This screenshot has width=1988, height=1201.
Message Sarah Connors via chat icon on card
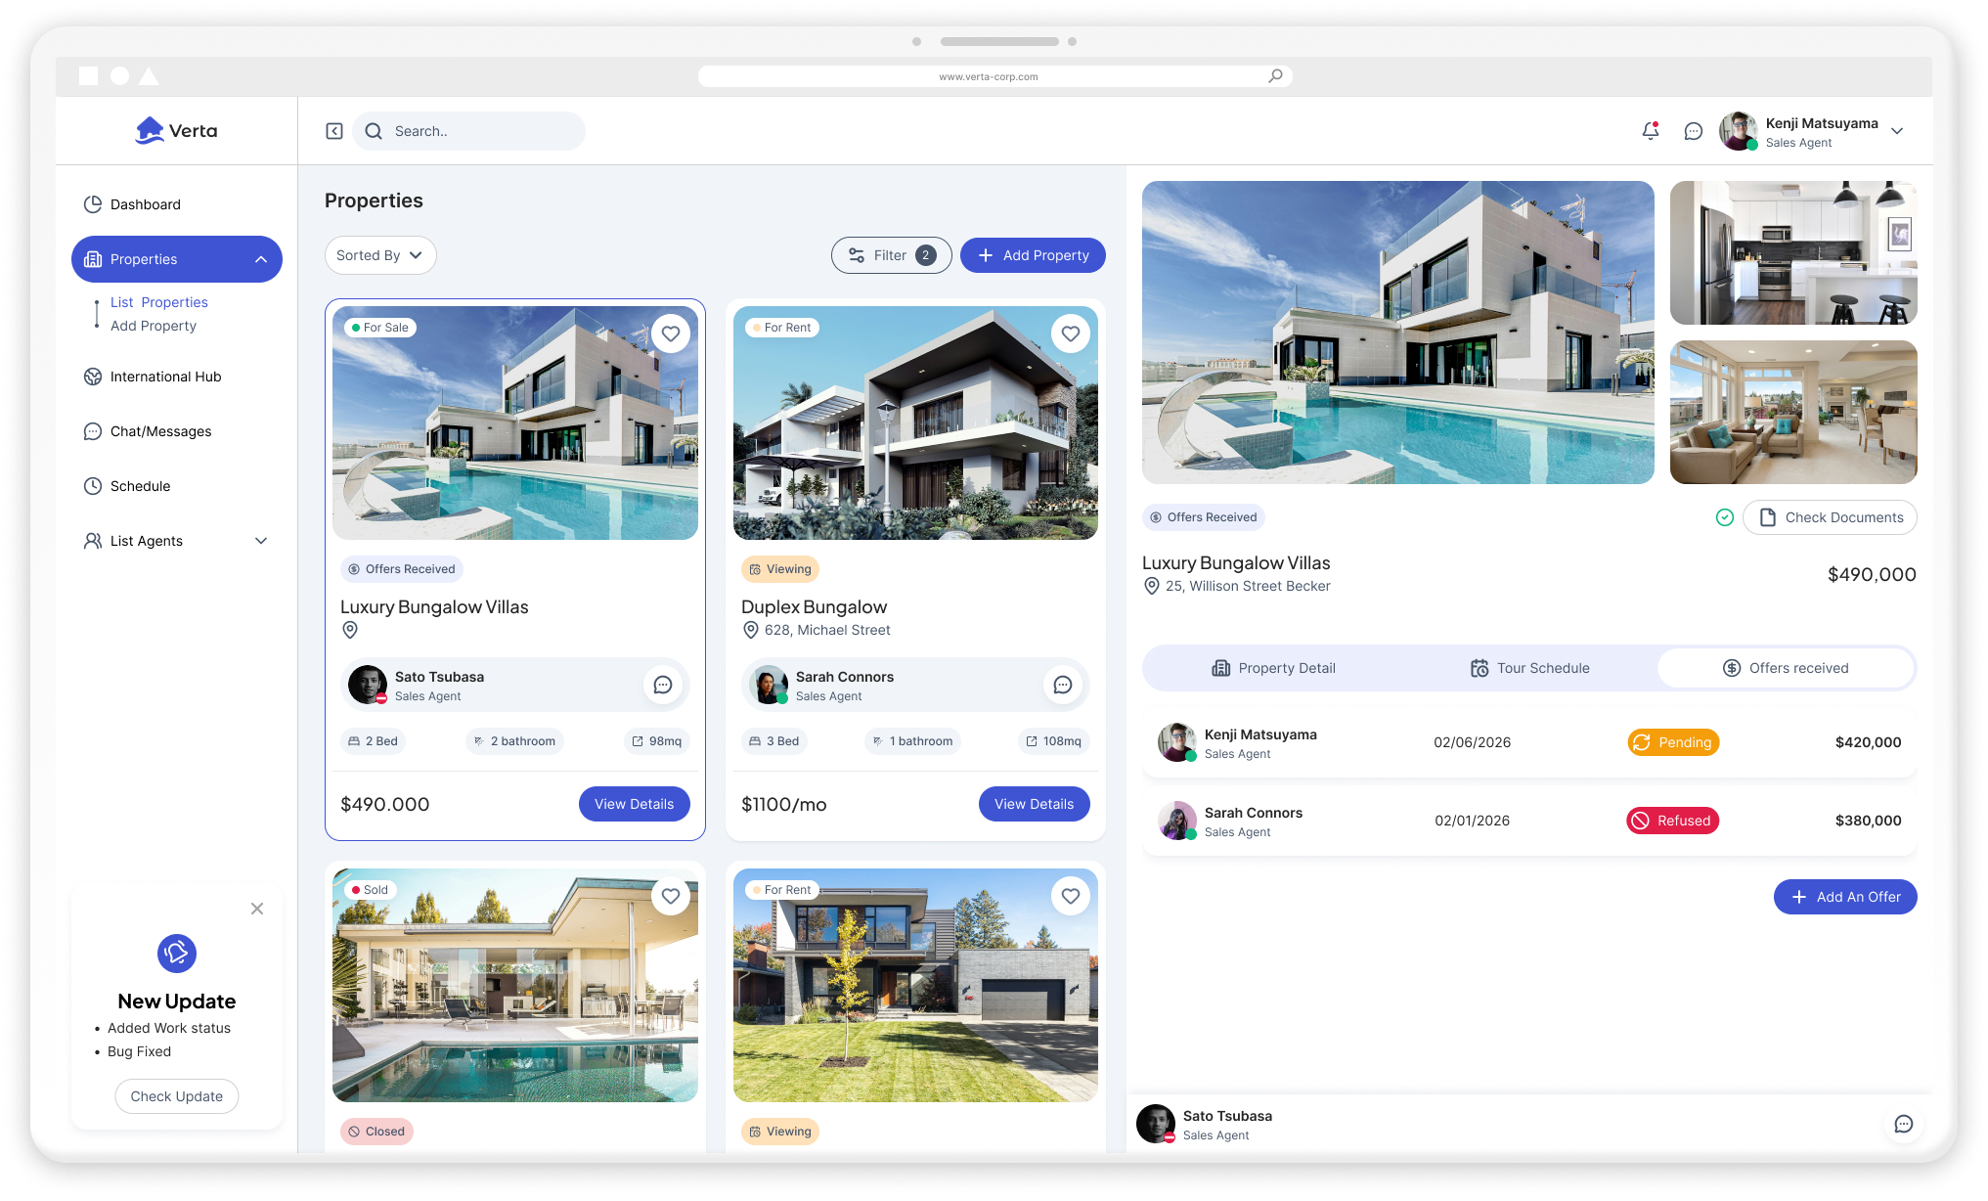[x=1063, y=685]
